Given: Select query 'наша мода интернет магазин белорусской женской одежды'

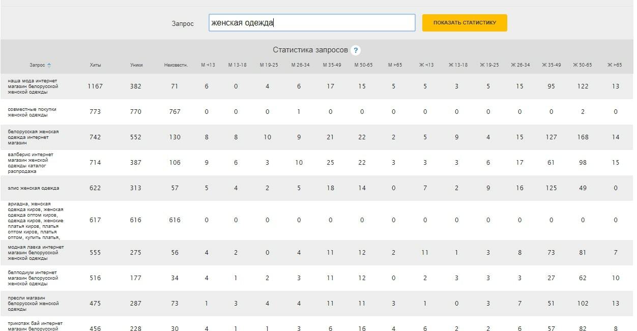Looking at the screenshot, I should 33,86.
